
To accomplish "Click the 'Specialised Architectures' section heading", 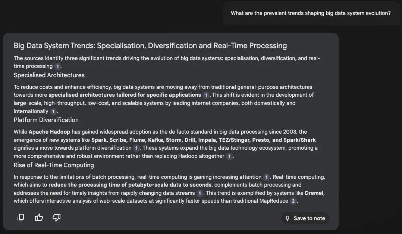I will (x=49, y=75).
